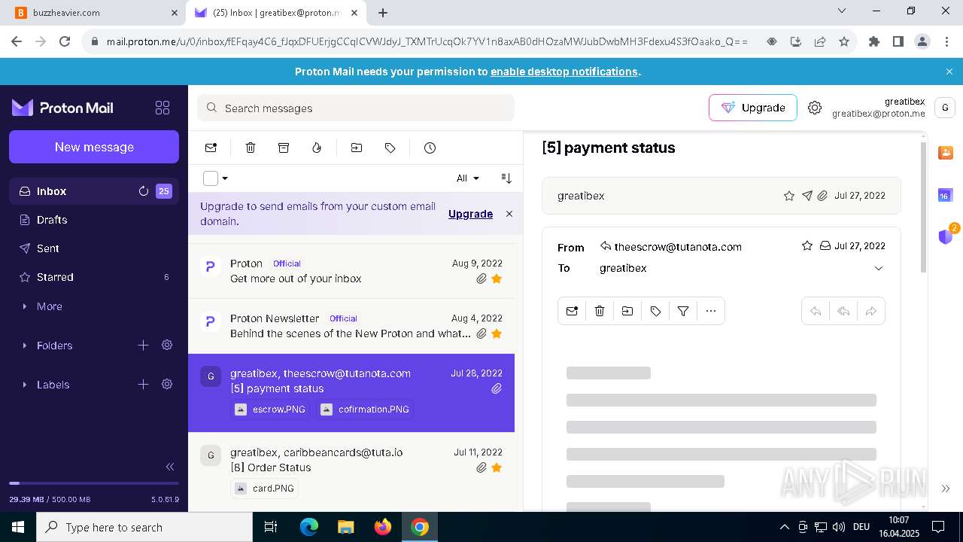
Task: Open Folders settings gear
Action: click(167, 345)
